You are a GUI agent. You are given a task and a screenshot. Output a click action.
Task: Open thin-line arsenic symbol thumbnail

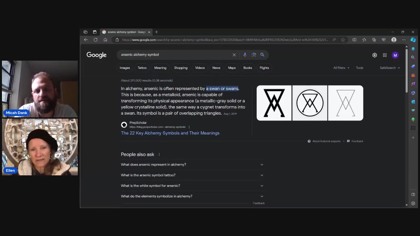click(x=346, y=103)
